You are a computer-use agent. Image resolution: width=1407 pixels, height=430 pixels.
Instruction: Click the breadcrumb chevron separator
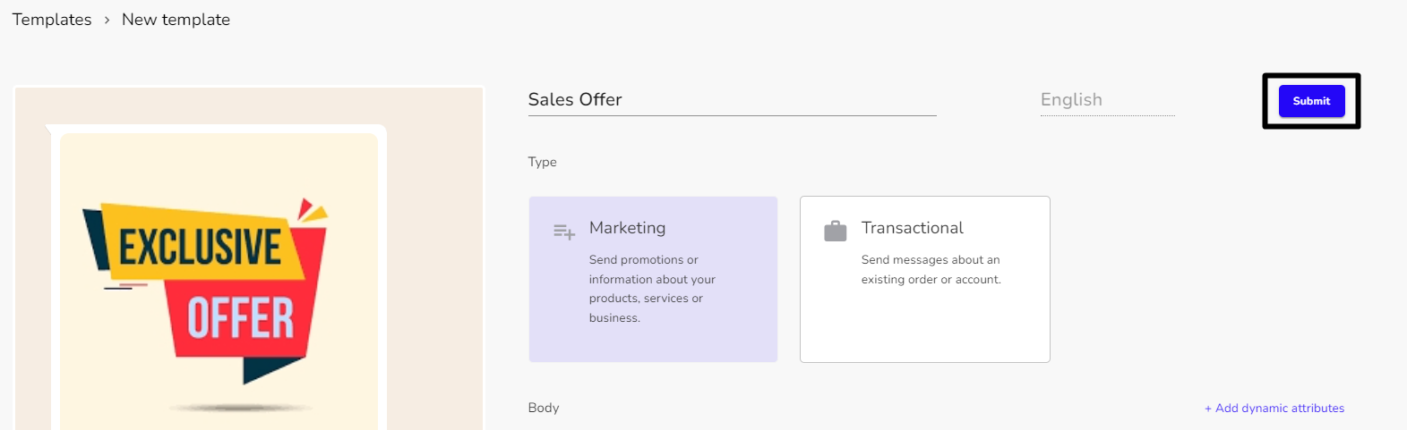(x=107, y=20)
